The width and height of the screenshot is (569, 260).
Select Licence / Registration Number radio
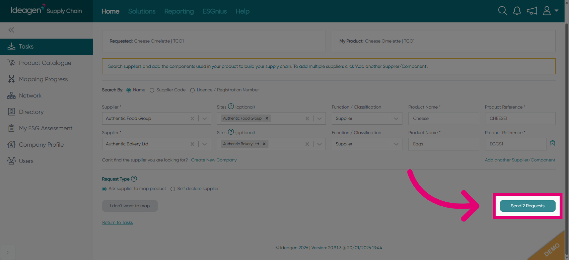192,90
